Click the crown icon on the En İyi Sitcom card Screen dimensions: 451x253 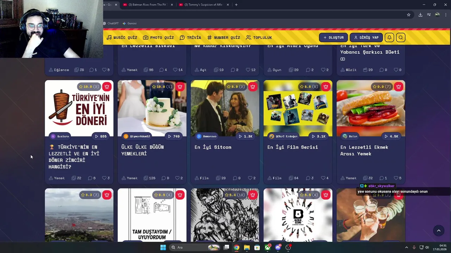(x=253, y=86)
